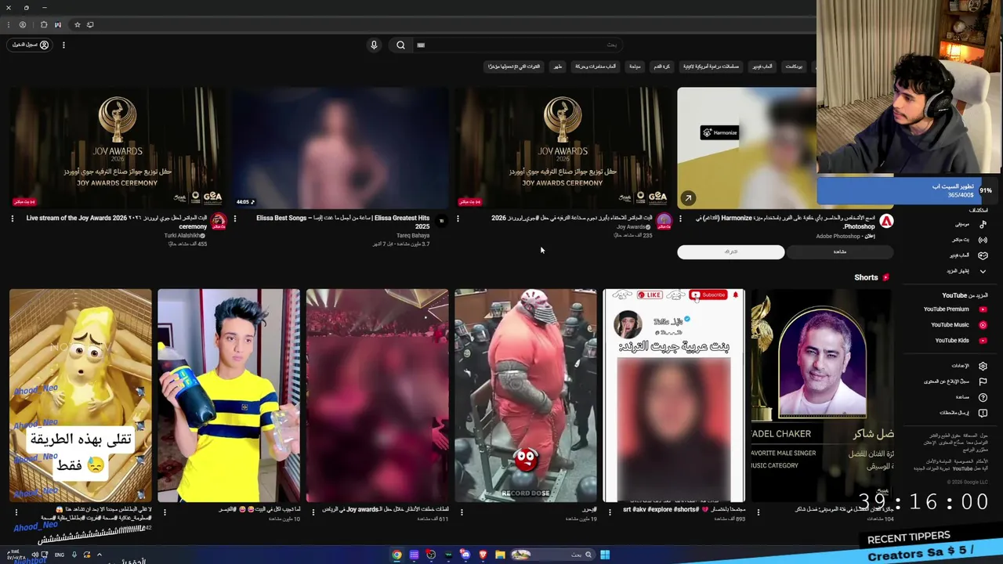The image size is (1003, 564).
Task: Play the yellow banana fryer Short
Action: click(x=81, y=396)
